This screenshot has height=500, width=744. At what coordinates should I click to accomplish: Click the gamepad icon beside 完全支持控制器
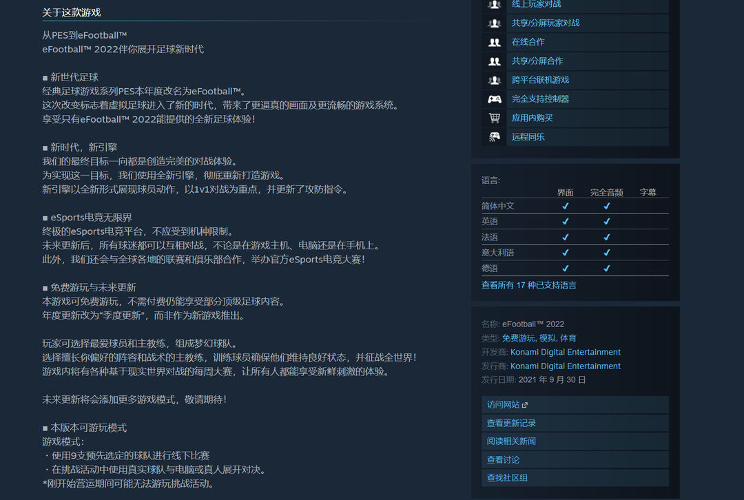(494, 98)
